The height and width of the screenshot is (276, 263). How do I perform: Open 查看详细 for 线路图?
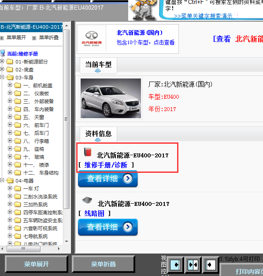108,227
